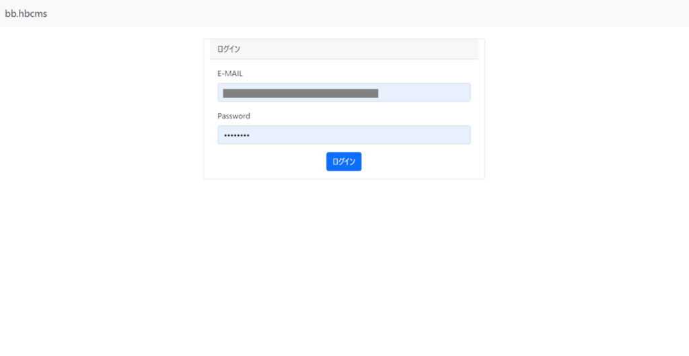Click the Password field label

[x=233, y=116]
